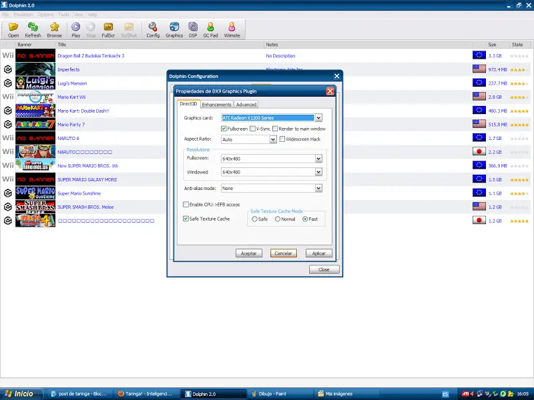Switch to Enhancements tab
The image size is (534, 400).
(216, 105)
